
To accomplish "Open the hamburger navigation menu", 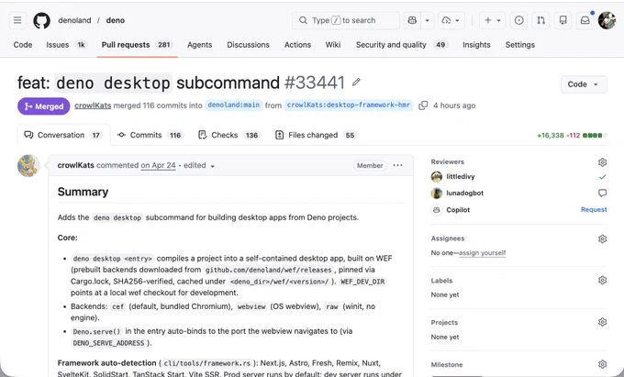I will pos(17,20).
